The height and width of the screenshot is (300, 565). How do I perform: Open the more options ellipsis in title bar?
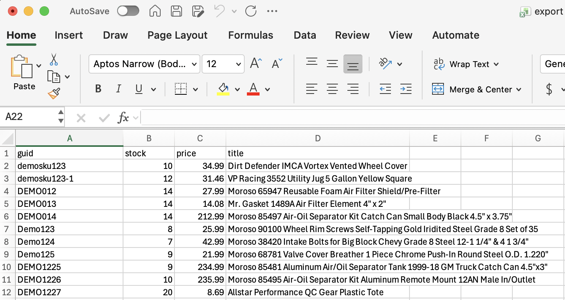tap(272, 11)
